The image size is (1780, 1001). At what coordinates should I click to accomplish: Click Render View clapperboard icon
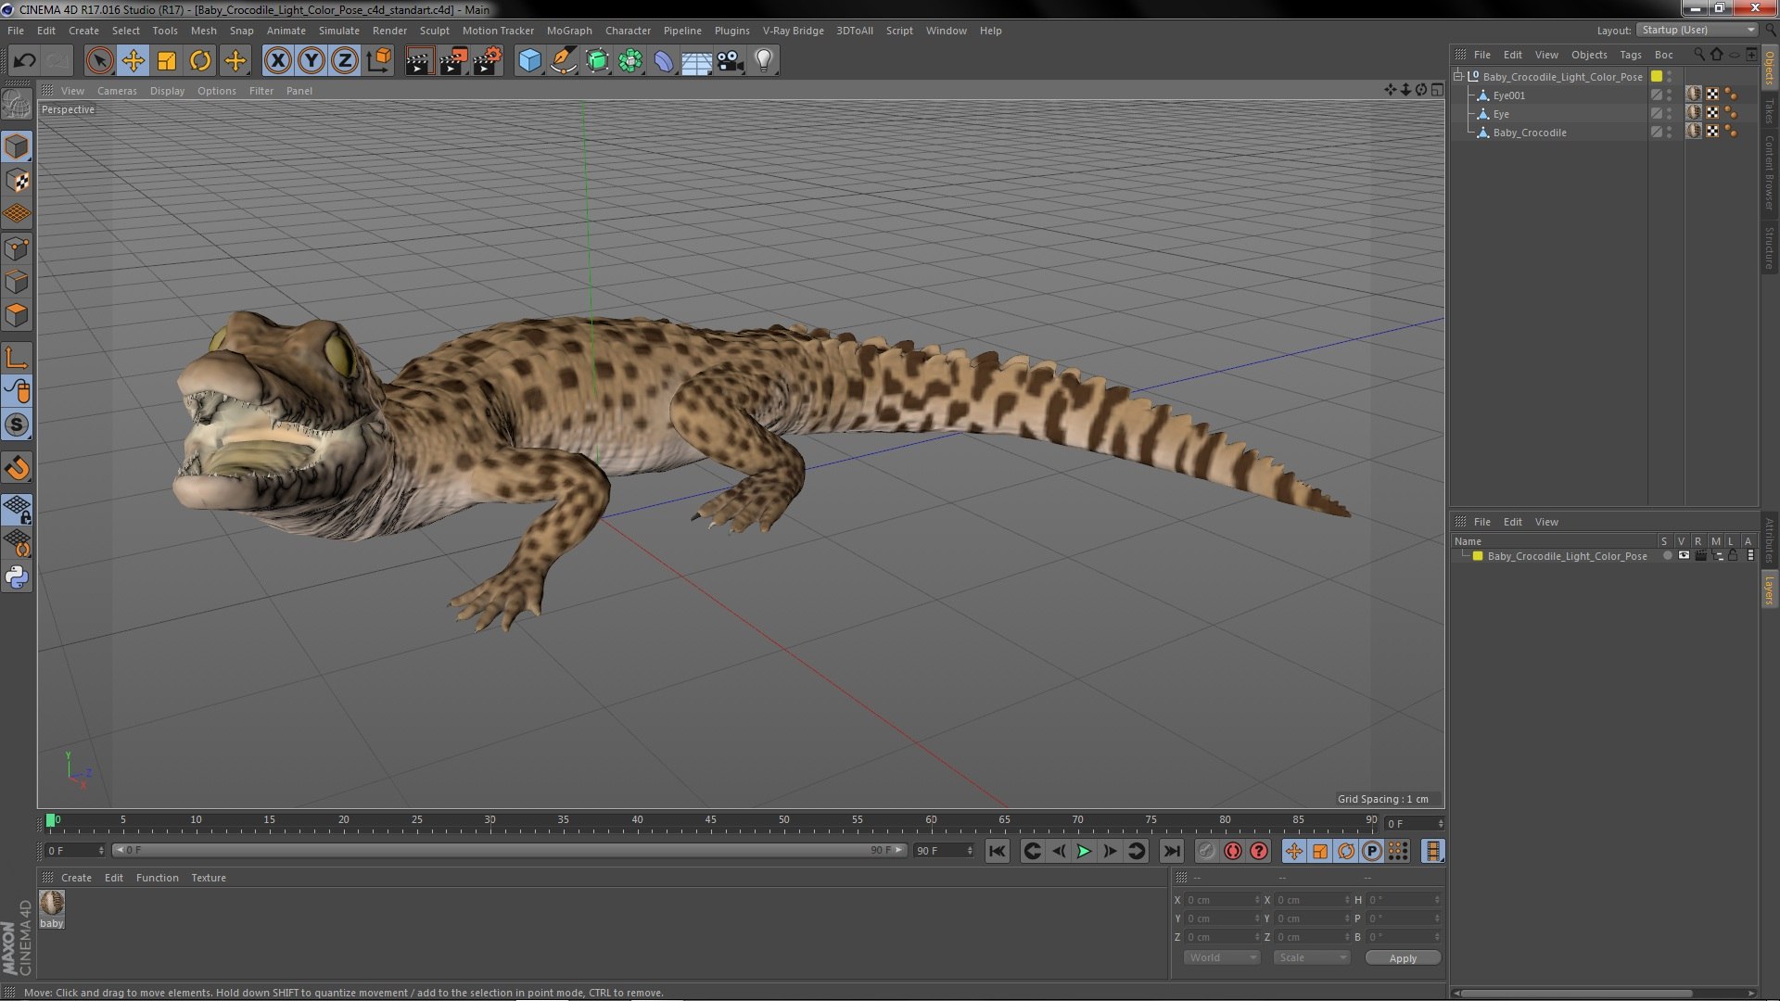(419, 61)
